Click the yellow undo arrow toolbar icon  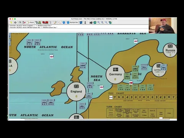point(11,23)
